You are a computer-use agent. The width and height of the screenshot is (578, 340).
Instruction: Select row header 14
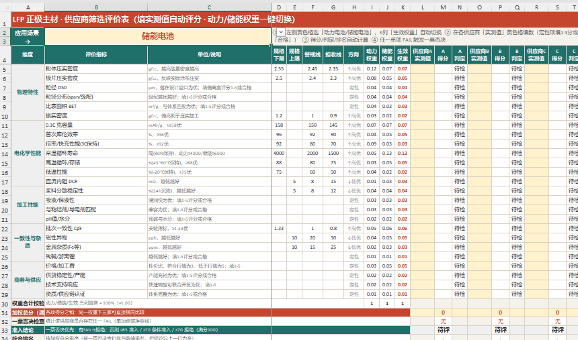pyautogui.click(x=5, y=154)
